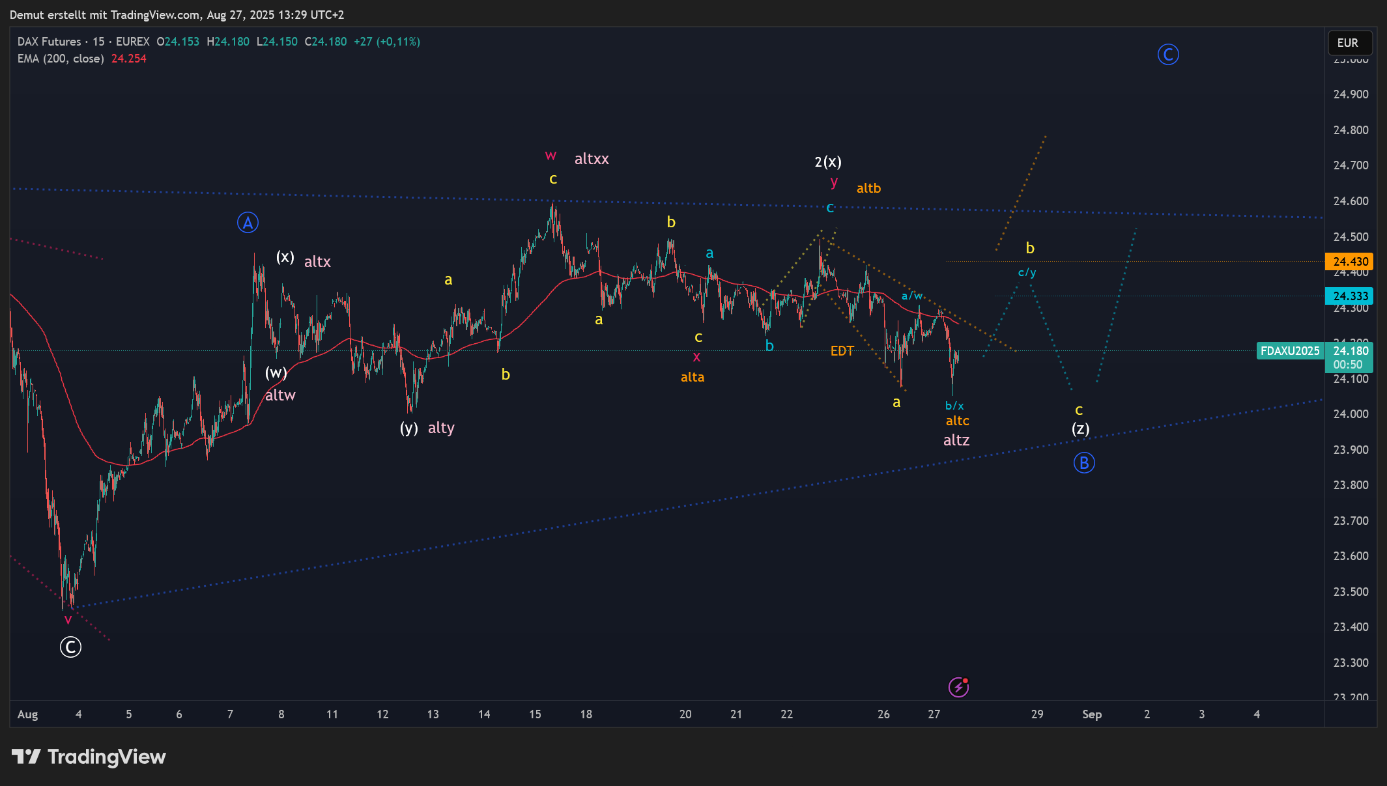This screenshot has width=1387, height=786.
Task: Click the orange 24.430 price label
Action: (1349, 262)
